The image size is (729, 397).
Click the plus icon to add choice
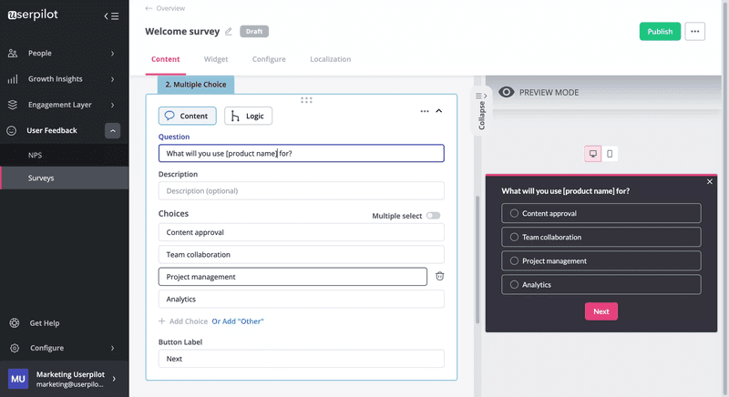(162, 321)
